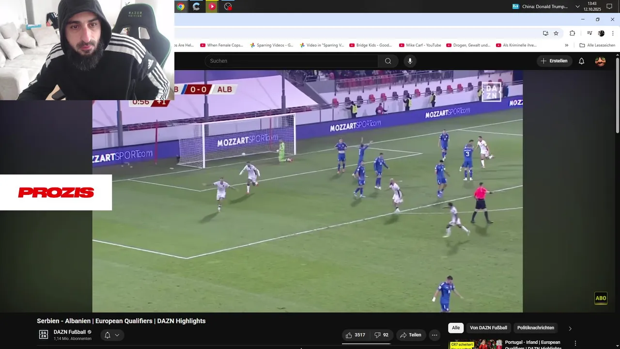Open the blue C app in taskbar
This screenshot has height=349, width=620.
[196, 6]
